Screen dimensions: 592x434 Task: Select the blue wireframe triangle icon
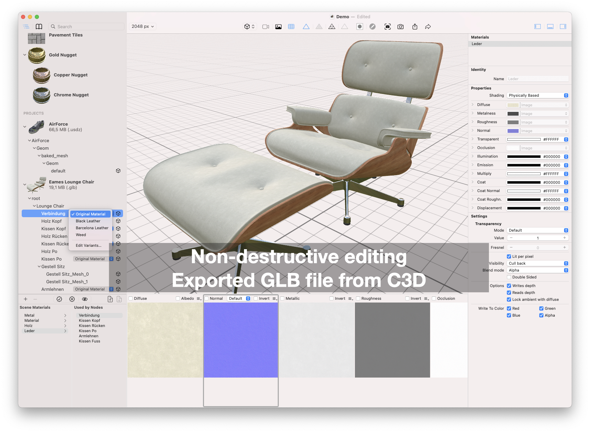pyautogui.click(x=306, y=27)
